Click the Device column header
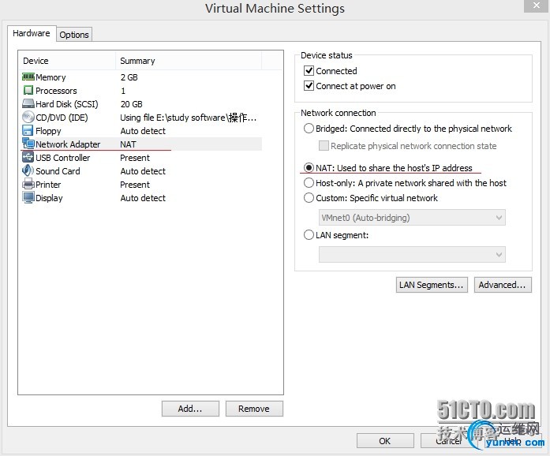This screenshot has height=456, width=550. pos(66,61)
